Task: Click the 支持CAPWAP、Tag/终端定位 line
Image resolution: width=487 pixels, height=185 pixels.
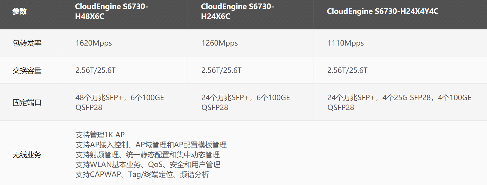Action: [x=142, y=175]
